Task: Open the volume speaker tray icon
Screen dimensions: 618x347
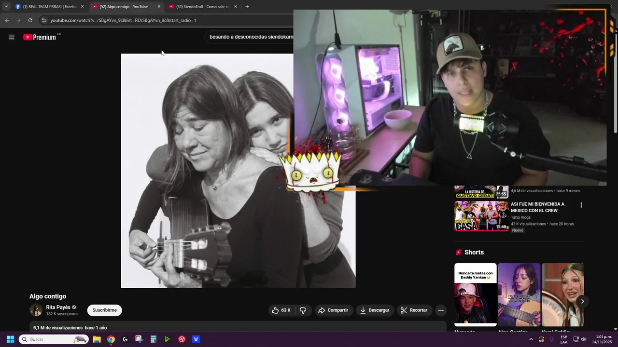Action: pos(583,339)
